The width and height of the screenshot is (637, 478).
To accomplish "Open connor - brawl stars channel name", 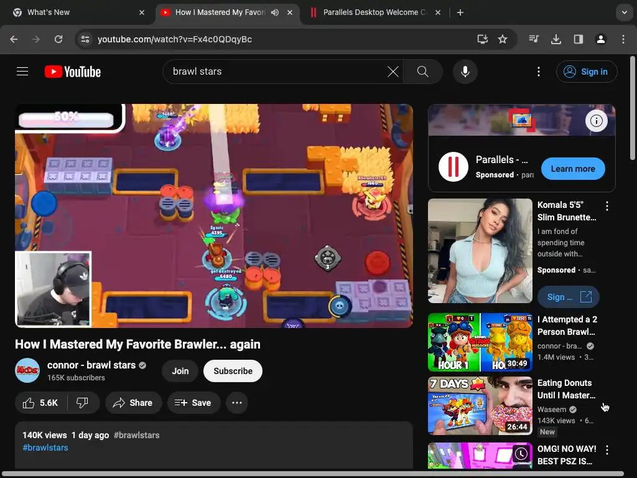I will (91, 365).
